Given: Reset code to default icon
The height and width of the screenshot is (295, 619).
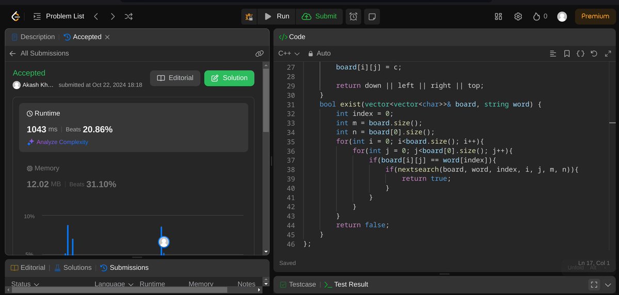Looking at the screenshot, I should tap(594, 54).
